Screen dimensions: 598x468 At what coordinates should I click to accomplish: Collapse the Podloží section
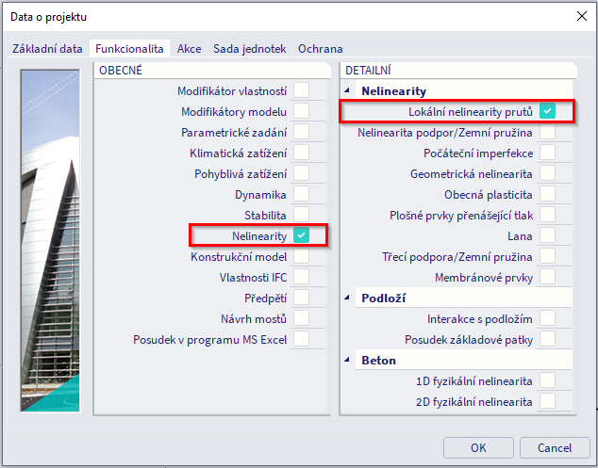click(349, 299)
